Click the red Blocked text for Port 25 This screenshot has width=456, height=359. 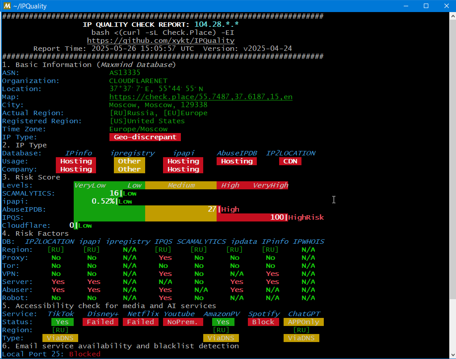[84, 354]
